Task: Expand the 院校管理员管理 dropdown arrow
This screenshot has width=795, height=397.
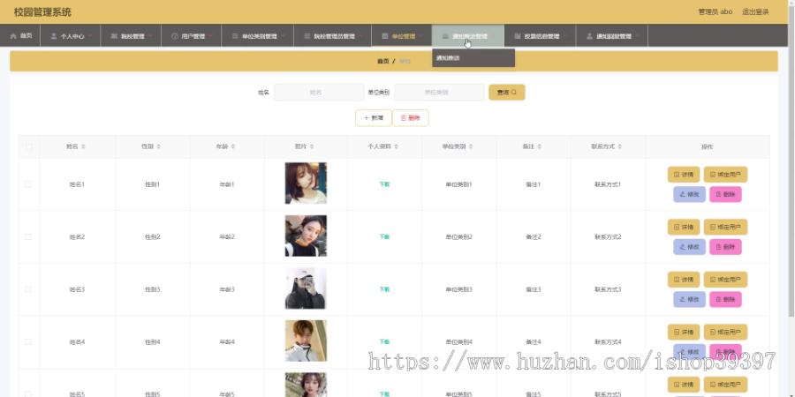Action: (361, 36)
